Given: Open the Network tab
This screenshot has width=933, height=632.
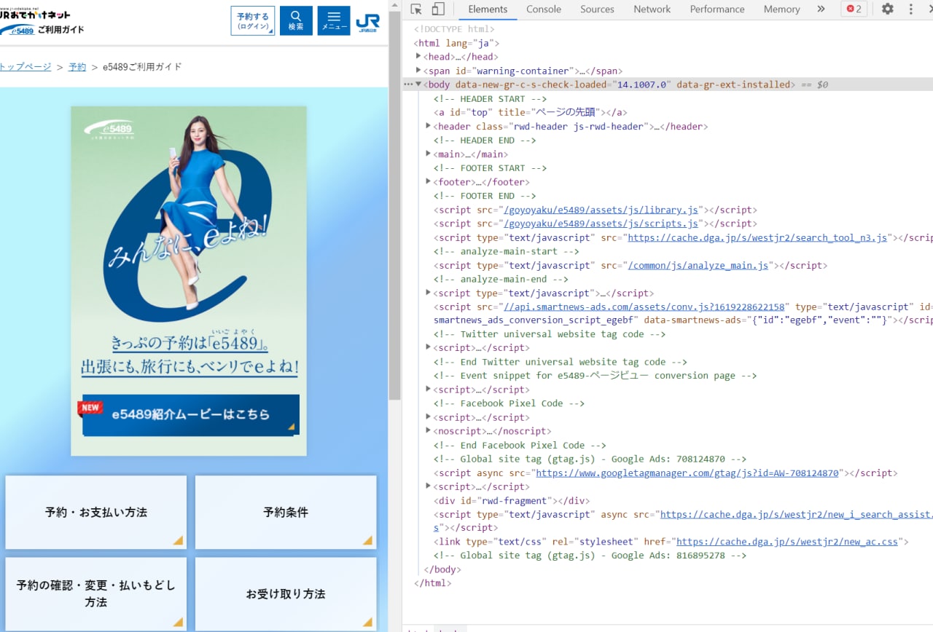Looking at the screenshot, I should (x=652, y=9).
